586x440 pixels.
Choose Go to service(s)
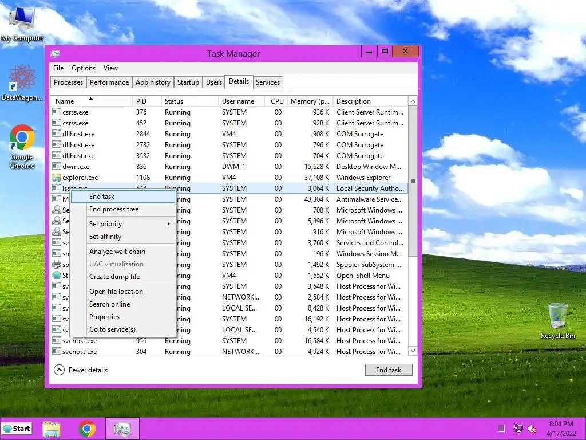click(123, 329)
